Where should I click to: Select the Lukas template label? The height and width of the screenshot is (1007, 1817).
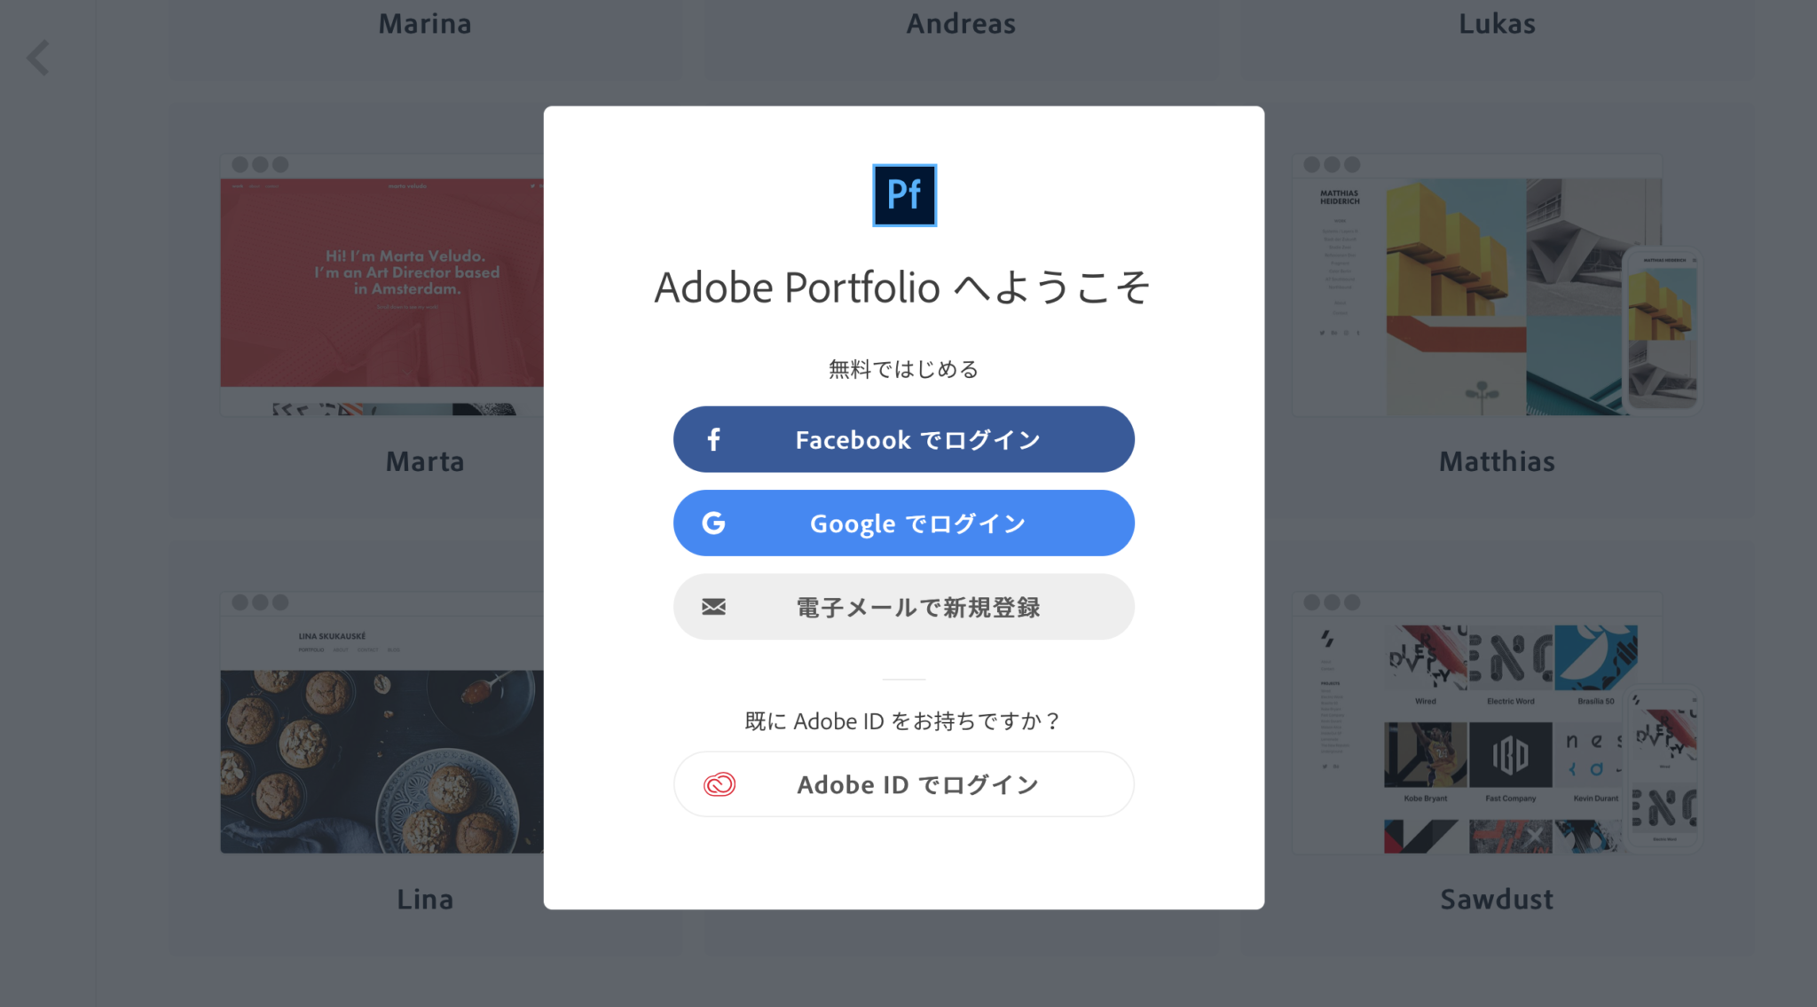click(1496, 24)
